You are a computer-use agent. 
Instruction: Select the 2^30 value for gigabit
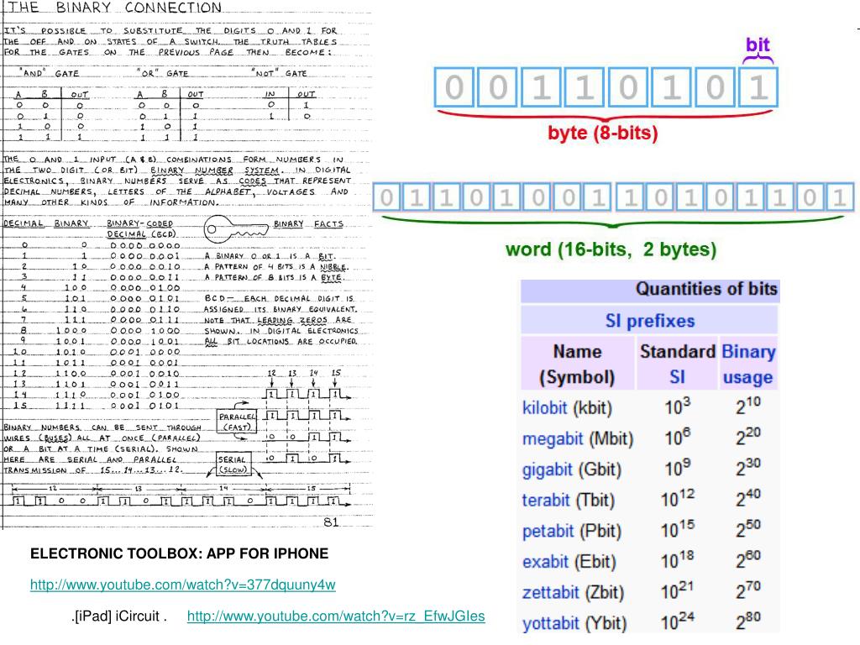pos(748,467)
